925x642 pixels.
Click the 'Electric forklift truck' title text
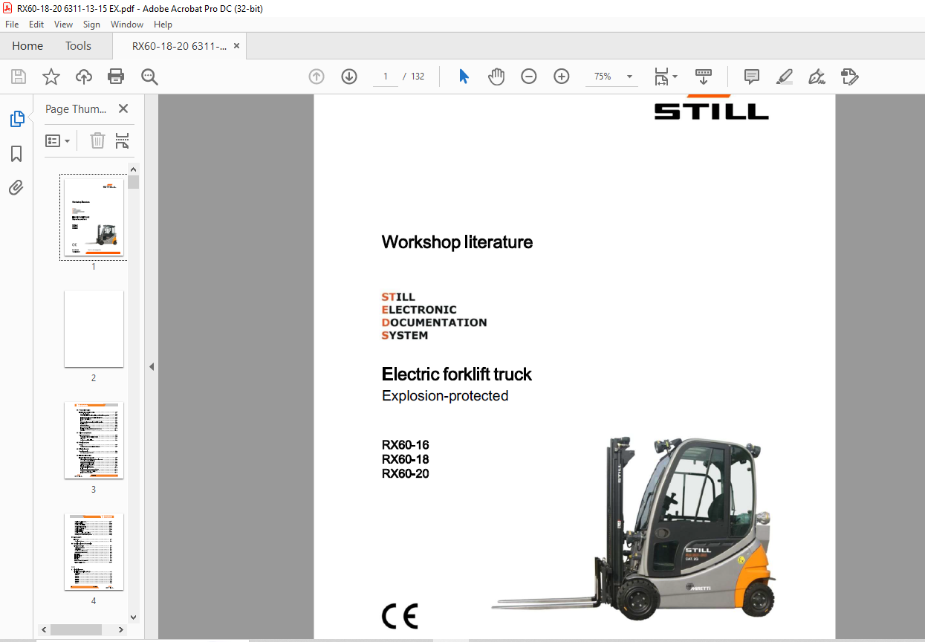point(457,374)
